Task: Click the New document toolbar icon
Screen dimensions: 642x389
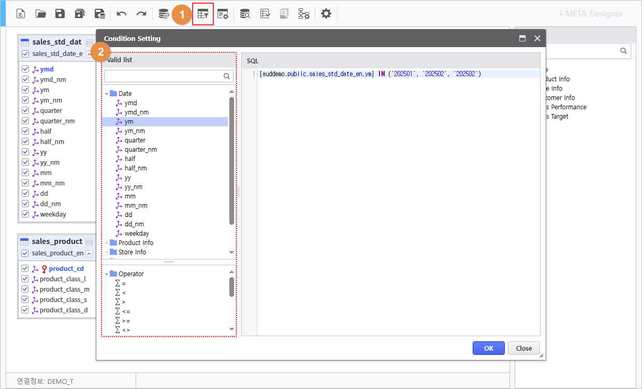Action: pos(21,14)
